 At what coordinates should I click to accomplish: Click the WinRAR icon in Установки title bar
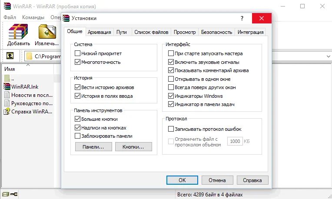point(66,18)
